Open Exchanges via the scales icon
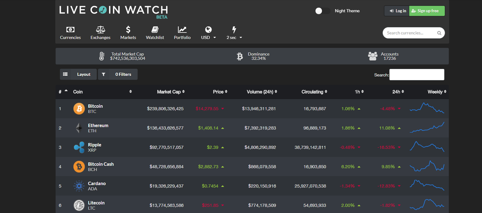 (x=100, y=30)
